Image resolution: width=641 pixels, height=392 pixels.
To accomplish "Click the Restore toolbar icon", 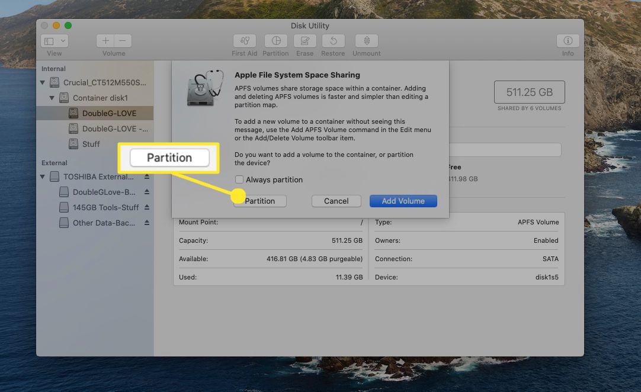I will coord(333,41).
